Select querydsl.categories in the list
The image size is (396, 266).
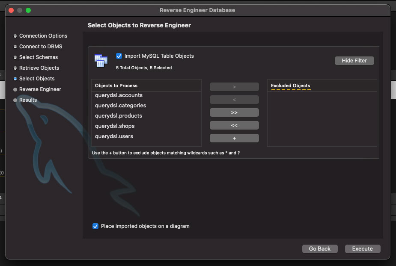tap(146, 106)
